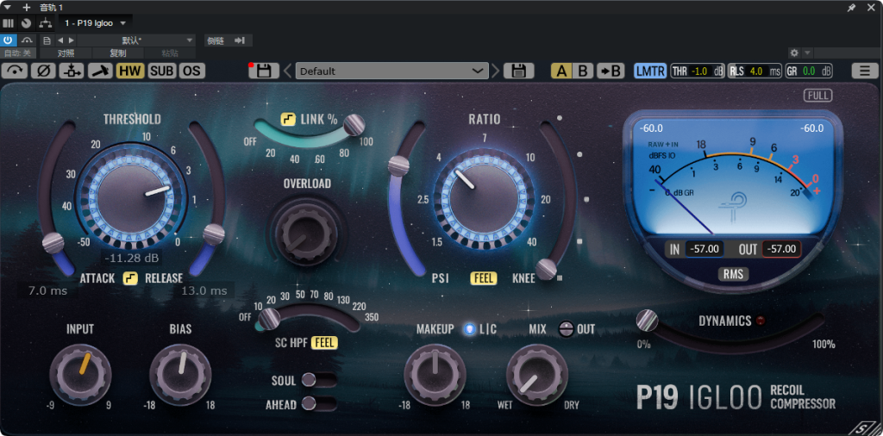Screen dimensions: 883x436
Task: Toggle the AHEAD switch
Action: point(319,403)
